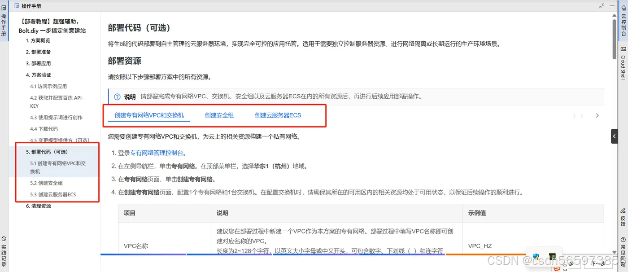The image size is (628, 272).
Task: Click the 说明 column header in table
Action: coord(222,213)
